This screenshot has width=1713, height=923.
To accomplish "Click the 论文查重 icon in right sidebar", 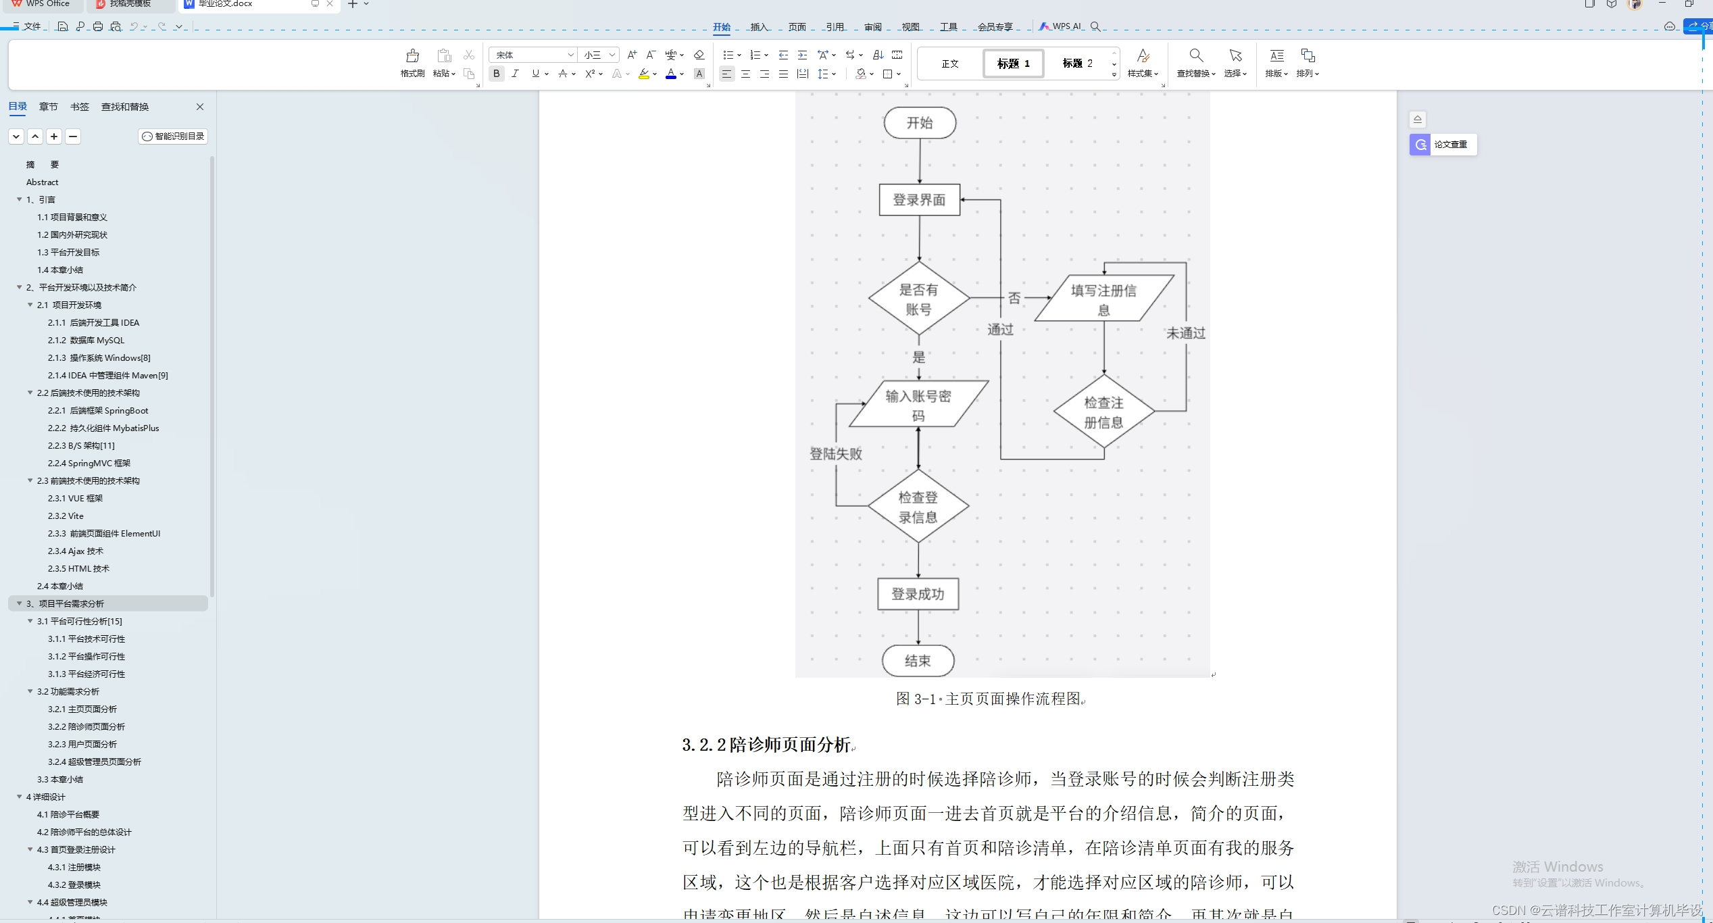I will click(1420, 145).
